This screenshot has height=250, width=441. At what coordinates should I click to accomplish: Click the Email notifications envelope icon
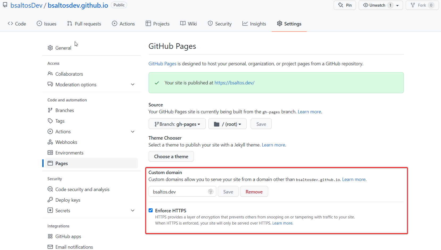[x=50, y=247]
